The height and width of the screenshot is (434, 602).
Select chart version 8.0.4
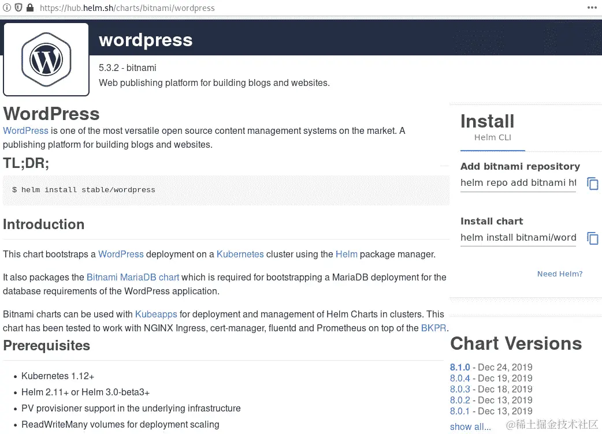[x=460, y=378]
